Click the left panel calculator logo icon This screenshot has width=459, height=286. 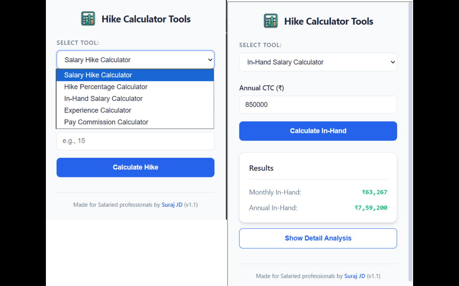pyautogui.click(x=88, y=19)
